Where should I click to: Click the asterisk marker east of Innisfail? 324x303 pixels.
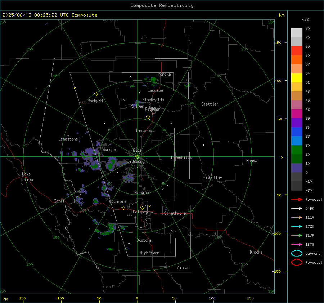171,124
